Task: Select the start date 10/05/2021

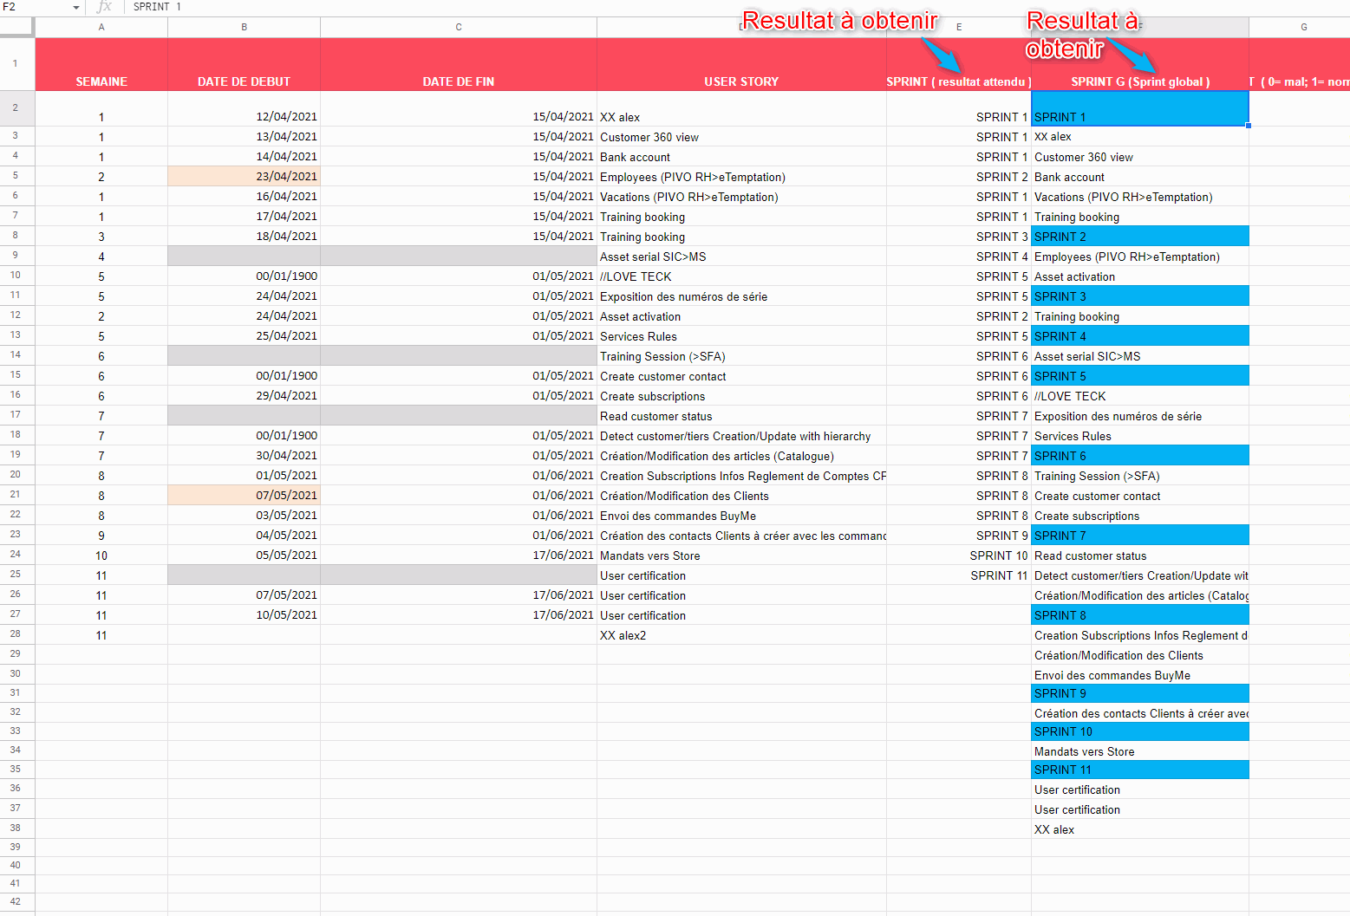Action: coord(244,614)
